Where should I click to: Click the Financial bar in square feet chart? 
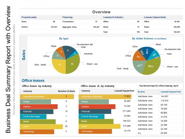click(x=95, y=112)
